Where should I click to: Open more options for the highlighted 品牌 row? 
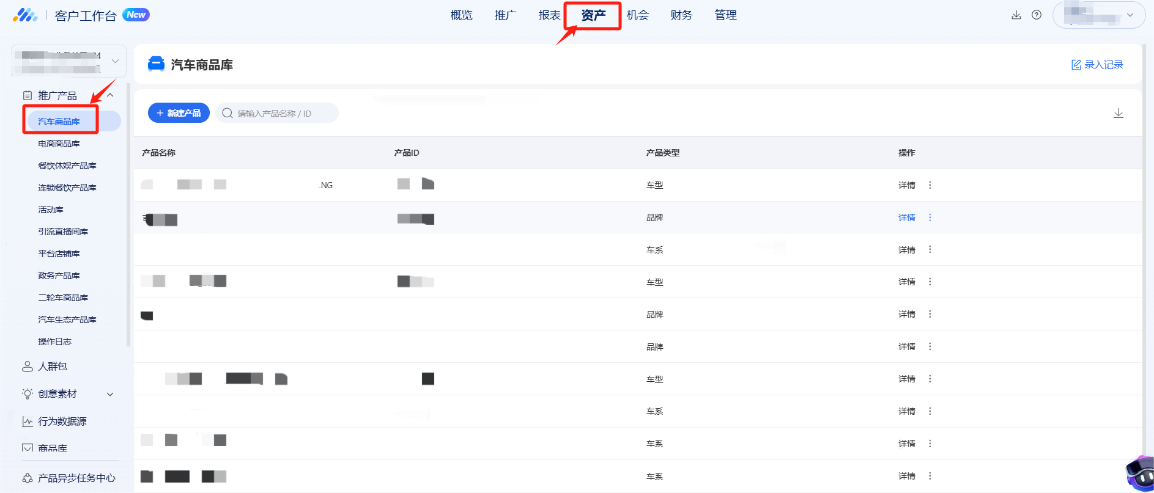930,217
